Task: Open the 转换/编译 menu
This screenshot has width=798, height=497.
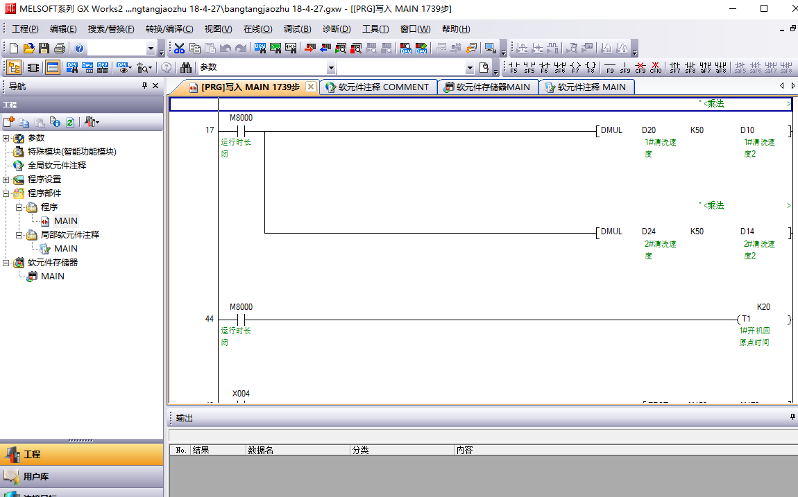Action: [x=169, y=29]
